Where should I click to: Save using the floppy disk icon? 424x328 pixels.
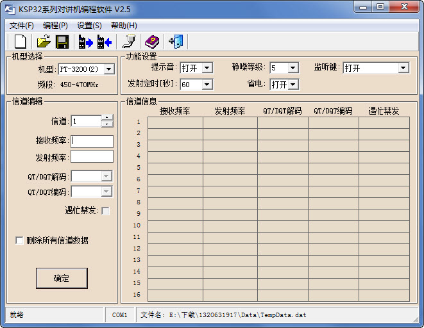(62, 42)
